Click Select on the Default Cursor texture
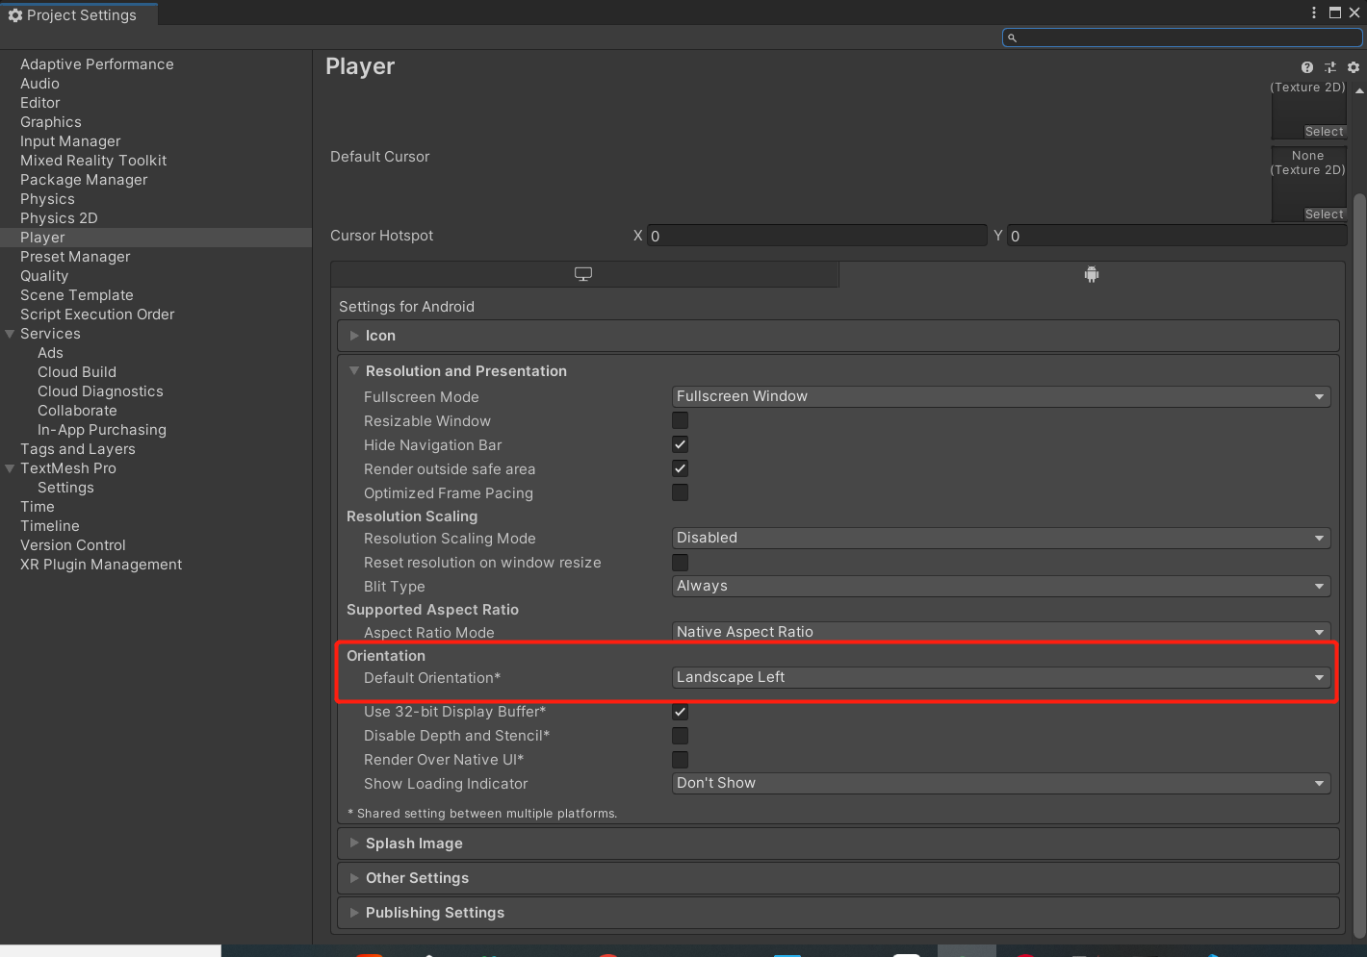This screenshot has height=957, width=1367. coord(1324,214)
